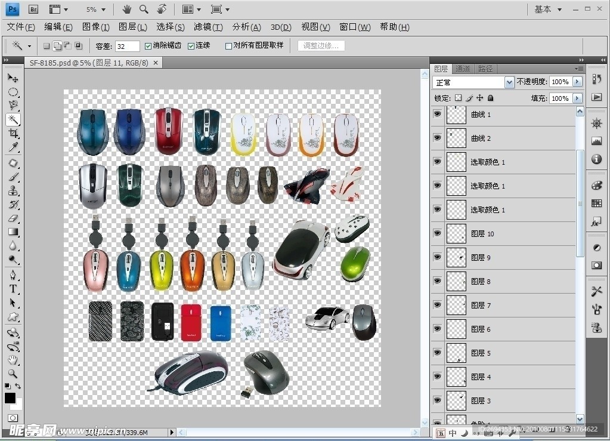Select the Eraser tool

tap(13, 218)
